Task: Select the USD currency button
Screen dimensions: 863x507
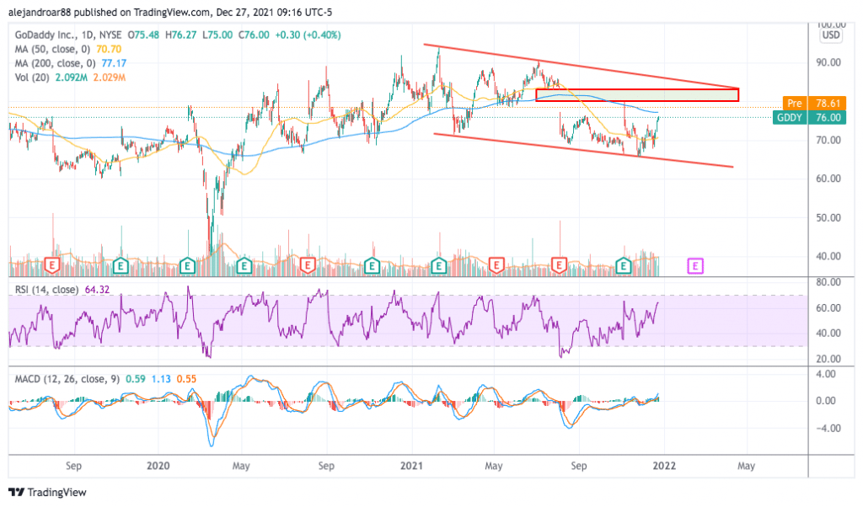Action: [830, 35]
